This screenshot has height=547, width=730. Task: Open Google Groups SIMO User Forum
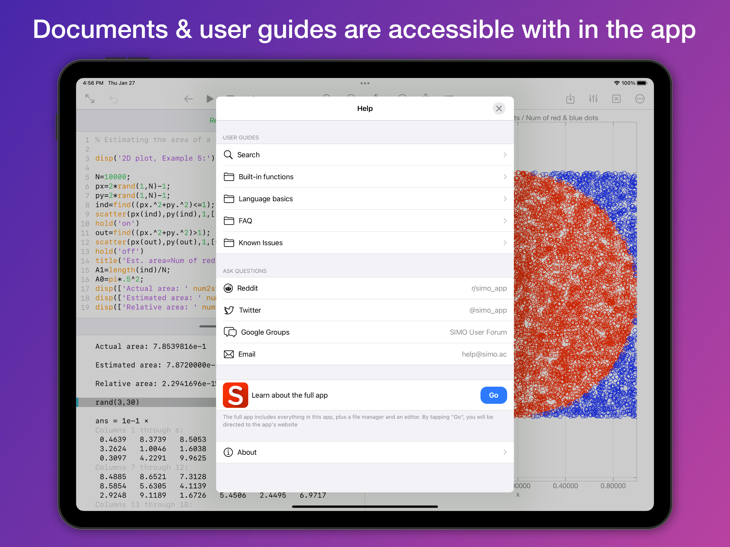[365, 332]
